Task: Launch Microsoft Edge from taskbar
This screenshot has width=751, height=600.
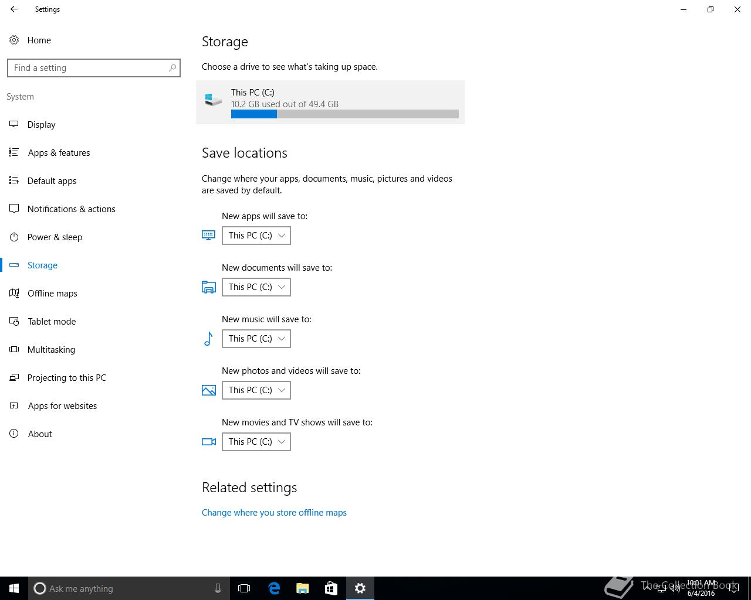Action: 274,588
